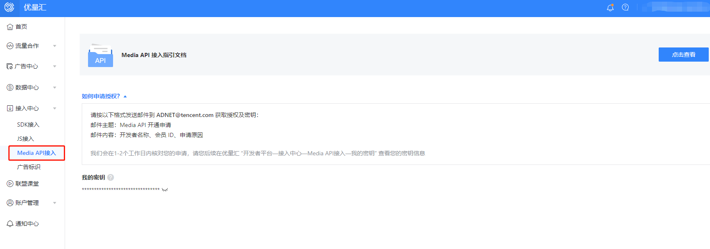Click the 如何申请授权? link
Viewport: 710px width, 249px height.
point(101,96)
